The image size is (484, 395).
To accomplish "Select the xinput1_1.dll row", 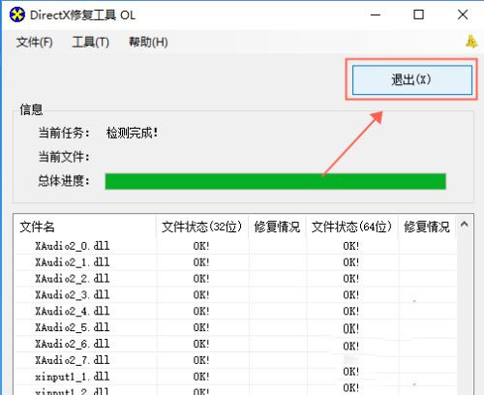I will click(235, 377).
